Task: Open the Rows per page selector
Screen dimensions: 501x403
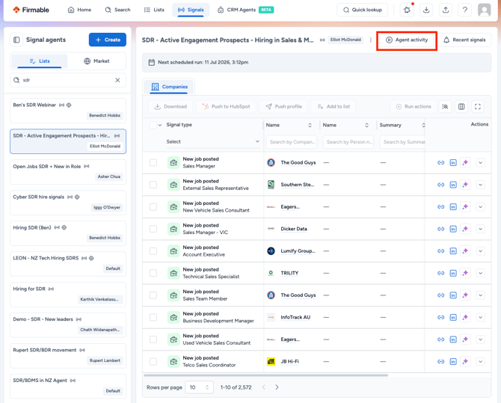Action: pyautogui.click(x=199, y=387)
